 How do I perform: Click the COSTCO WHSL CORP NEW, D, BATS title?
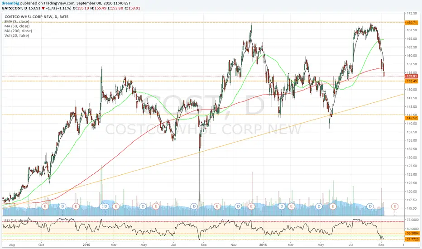coord(36,17)
